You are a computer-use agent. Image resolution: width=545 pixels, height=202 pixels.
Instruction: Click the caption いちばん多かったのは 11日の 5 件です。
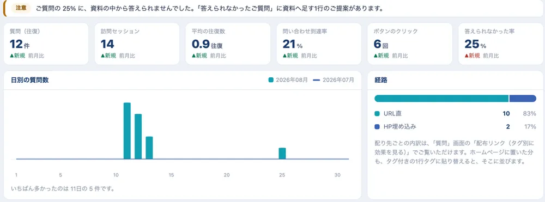click(x=63, y=189)
